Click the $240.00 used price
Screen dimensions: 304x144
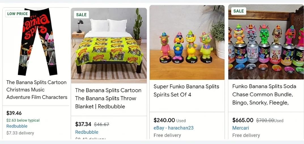pos(164,120)
